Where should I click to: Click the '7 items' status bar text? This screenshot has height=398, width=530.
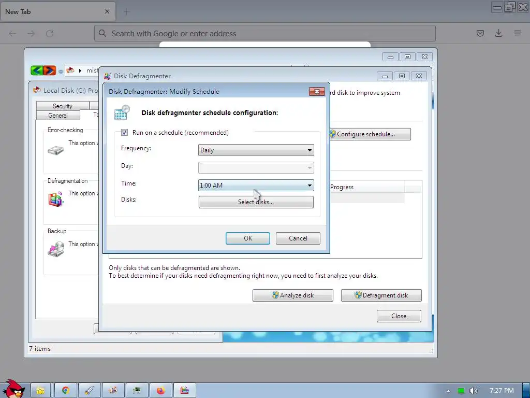pyautogui.click(x=40, y=349)
